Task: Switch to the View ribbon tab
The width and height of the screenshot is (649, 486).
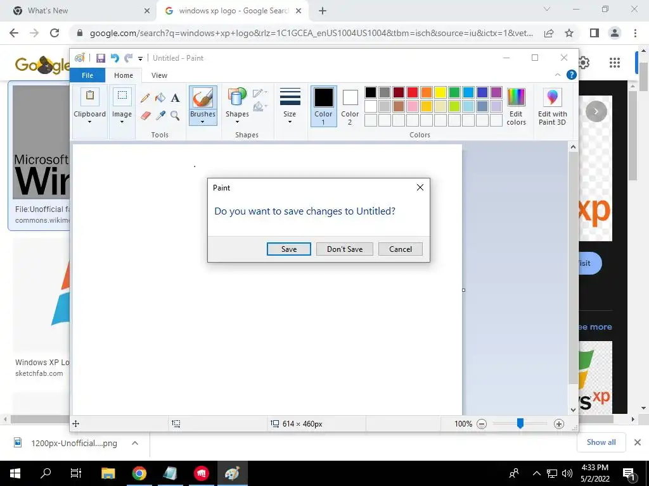Action: coord(159,75)
